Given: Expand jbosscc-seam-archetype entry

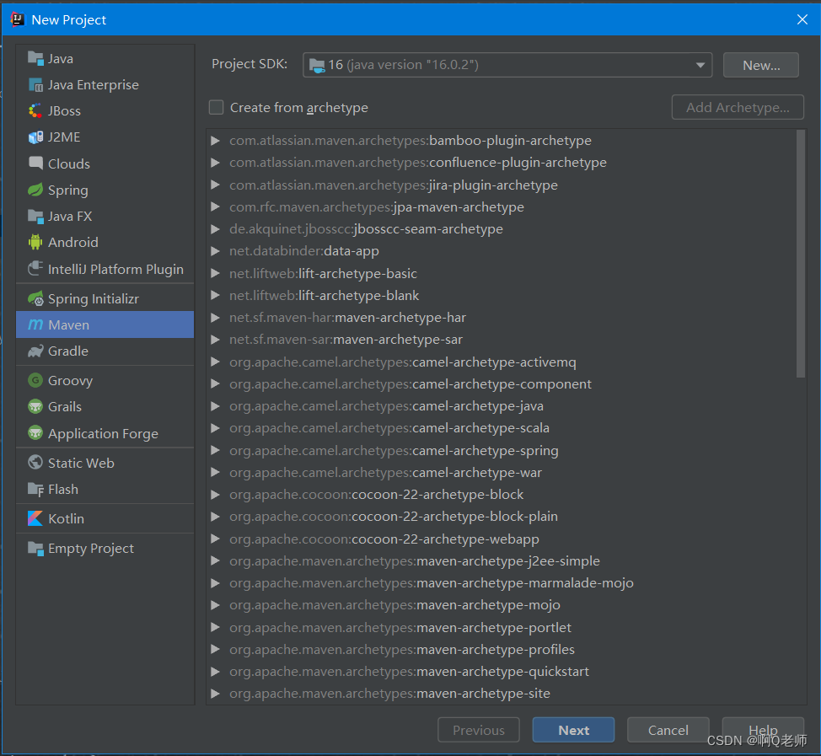Looking at the screenshot, I should [215, 228].
